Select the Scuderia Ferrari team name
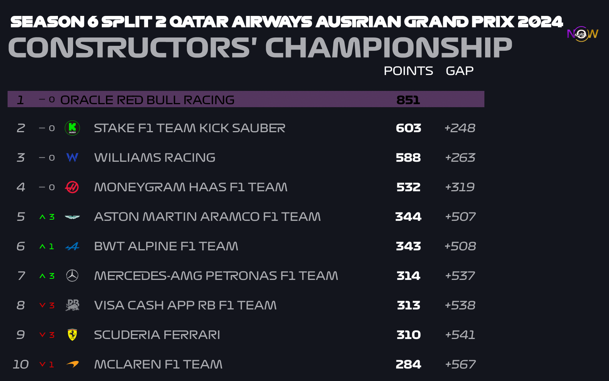 tap(157, 335)
